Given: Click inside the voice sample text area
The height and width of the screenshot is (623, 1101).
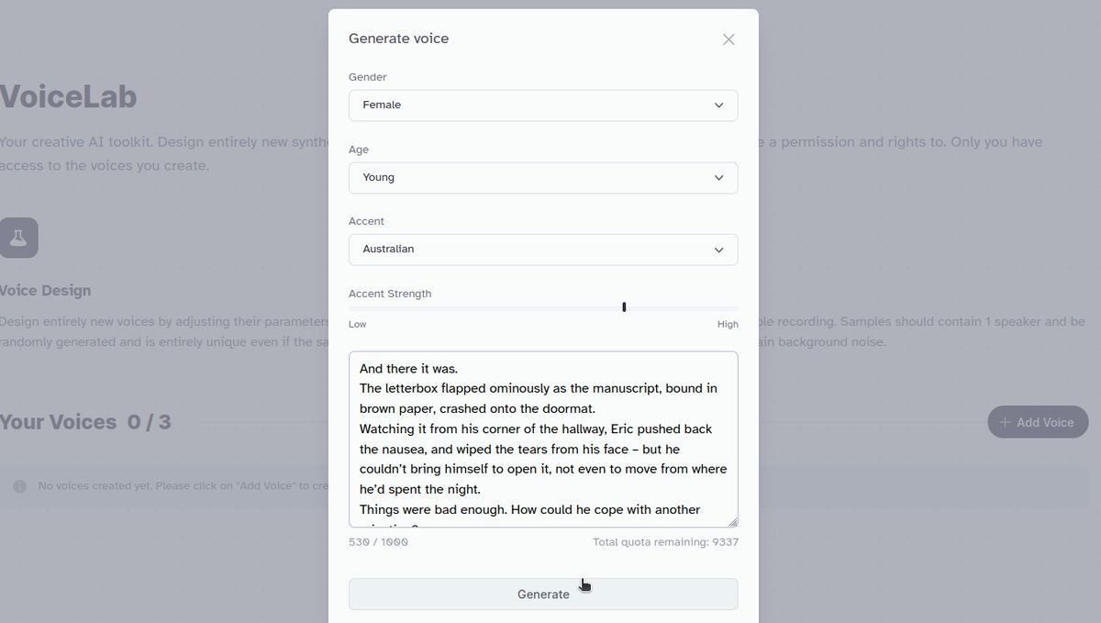Looking at the screenshot, I should pyautogui.click(x=543, y=439).
